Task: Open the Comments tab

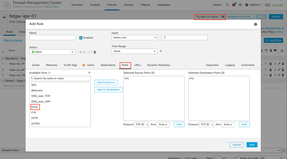Action: [x=248, y=65]
